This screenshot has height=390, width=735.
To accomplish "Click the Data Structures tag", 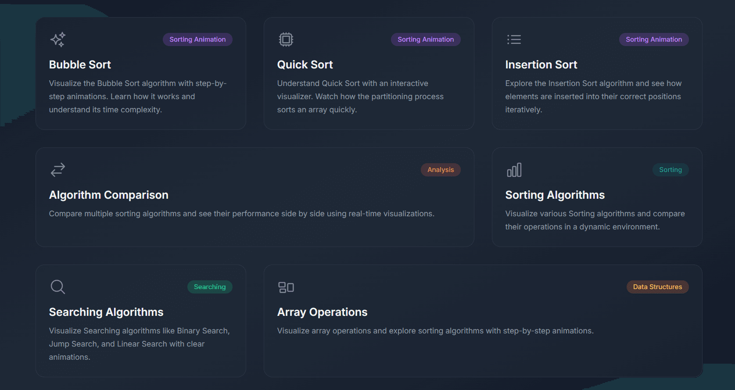I will [x=657, y=287].
